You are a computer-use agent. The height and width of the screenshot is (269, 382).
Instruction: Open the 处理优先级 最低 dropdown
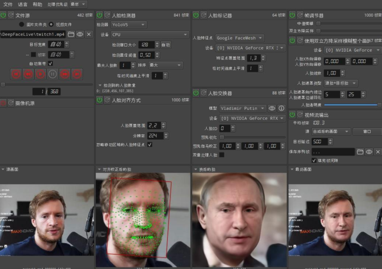78,4
